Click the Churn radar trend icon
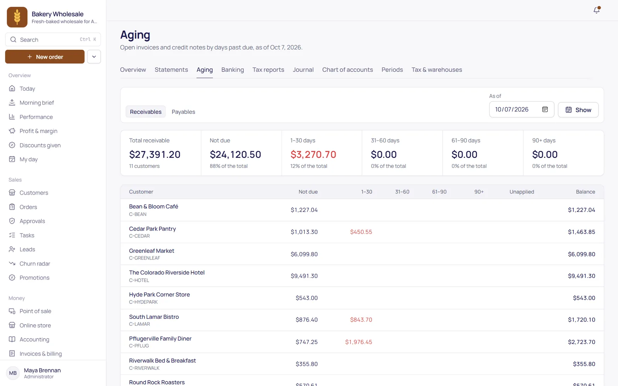 coord(12,264)
